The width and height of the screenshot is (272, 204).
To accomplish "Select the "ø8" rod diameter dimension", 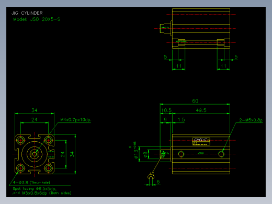I will [x=145, y=154].
